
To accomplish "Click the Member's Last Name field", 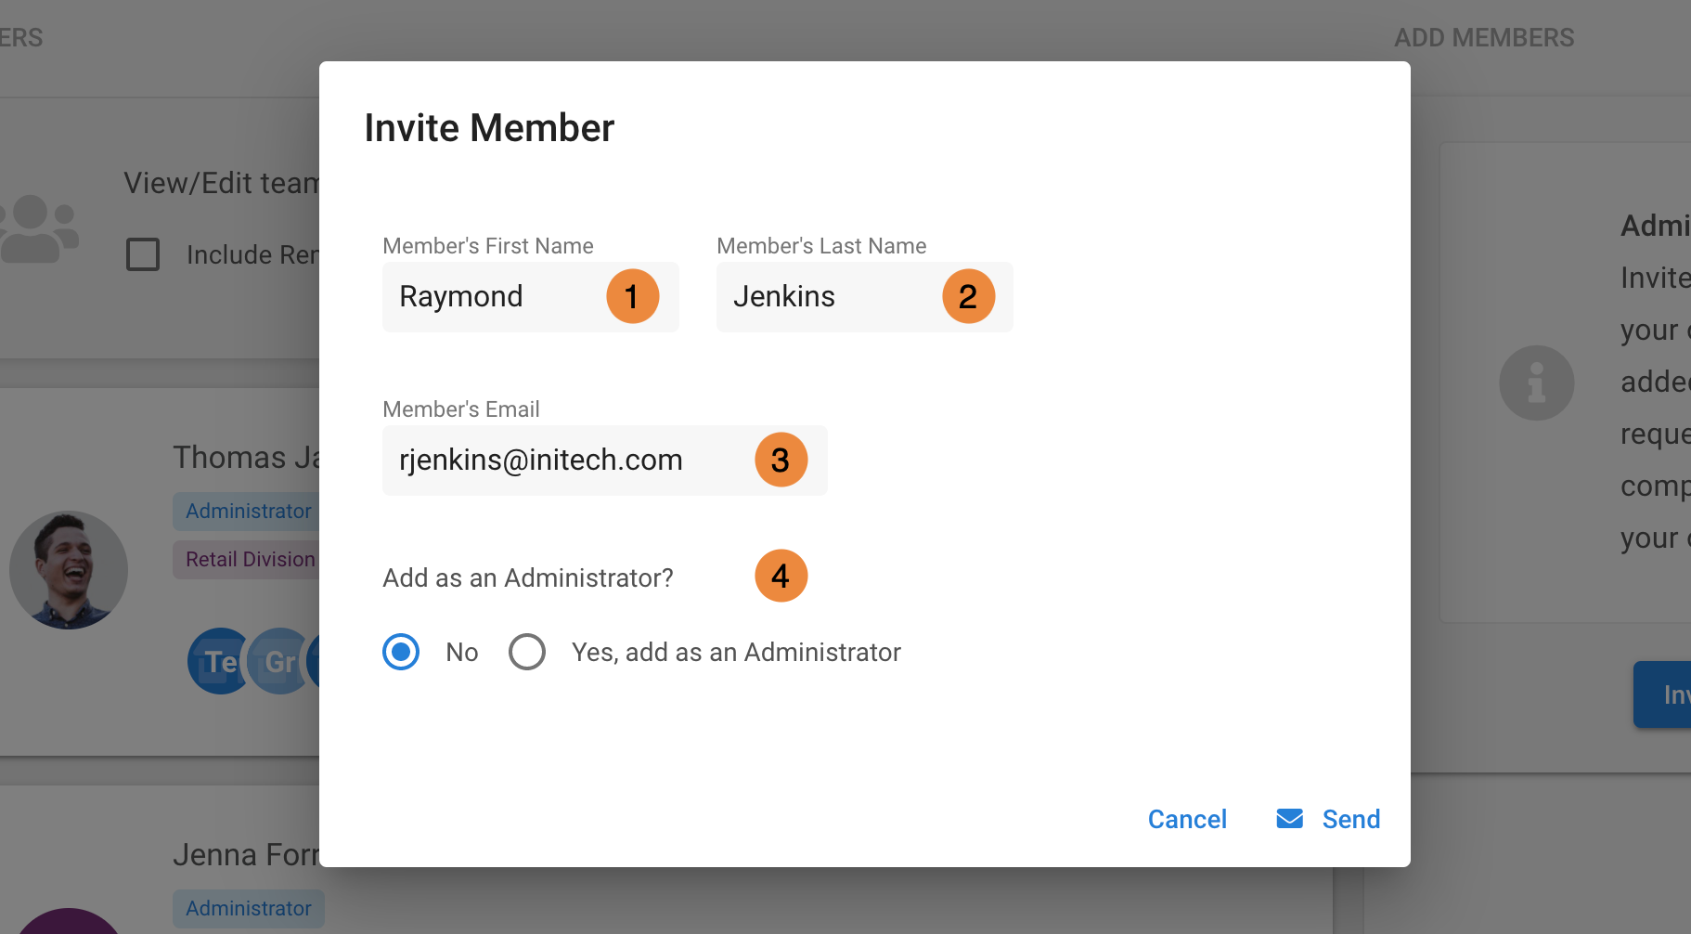I will point(864,297).
